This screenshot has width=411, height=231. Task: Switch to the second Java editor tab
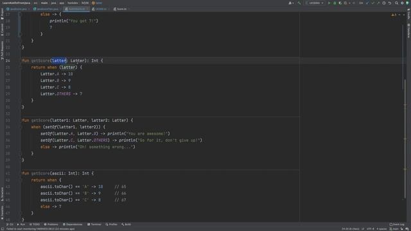(x=47, y=9)
